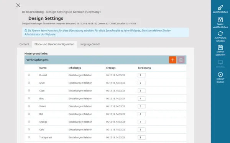This screenshot has width=230, height=143.
Task: Check the Rot row checkbox
Action: 29,114
